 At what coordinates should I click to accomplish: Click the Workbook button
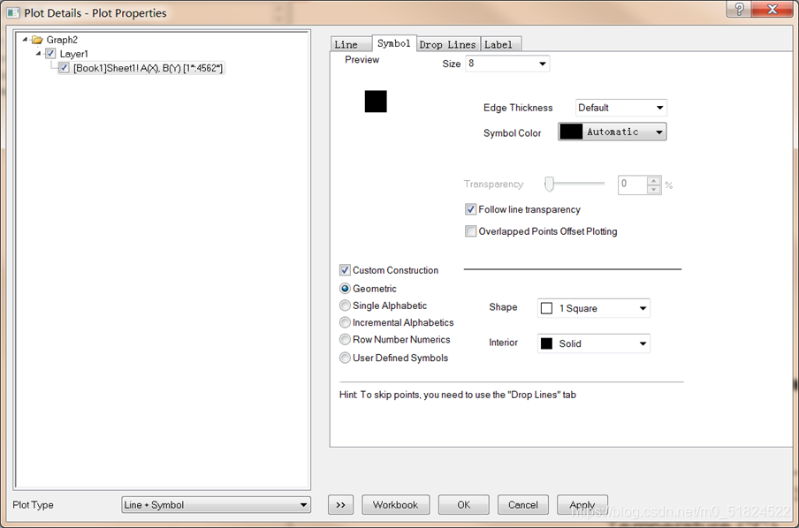click(x=395, y=504)
